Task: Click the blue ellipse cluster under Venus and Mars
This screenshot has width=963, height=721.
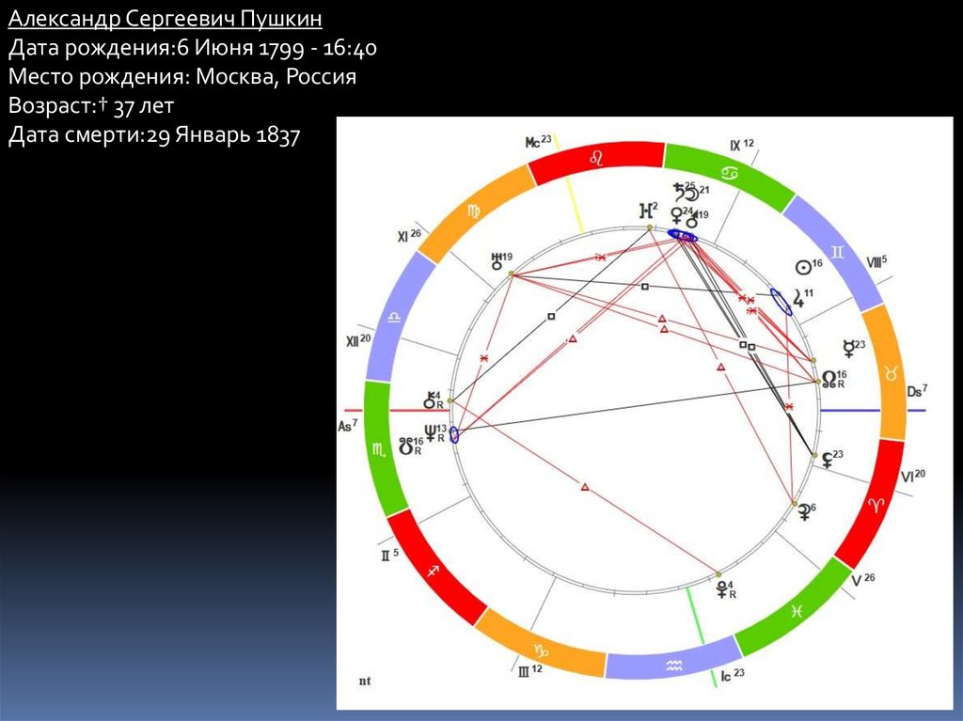Action: (x=683, y=235)
